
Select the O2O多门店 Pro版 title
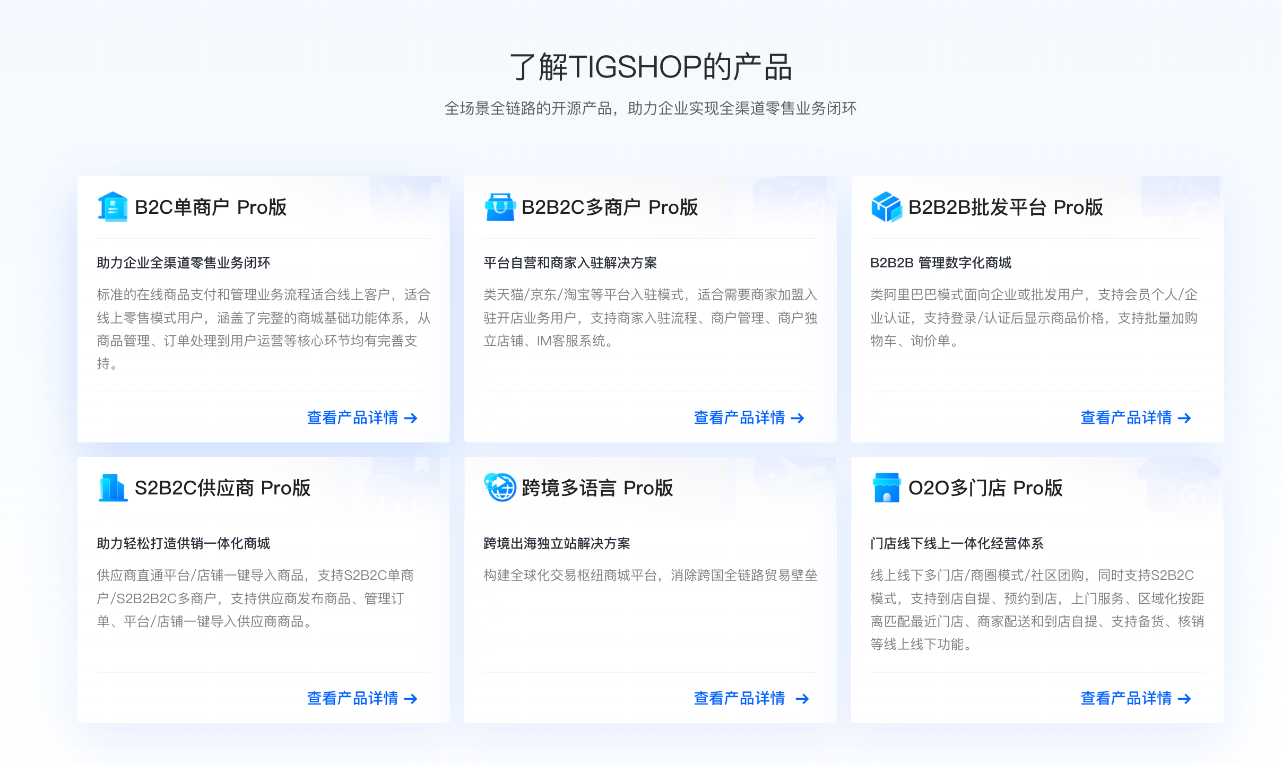click(x=985, y=488)
